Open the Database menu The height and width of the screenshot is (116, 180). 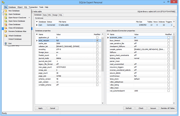tap(12, 7)
